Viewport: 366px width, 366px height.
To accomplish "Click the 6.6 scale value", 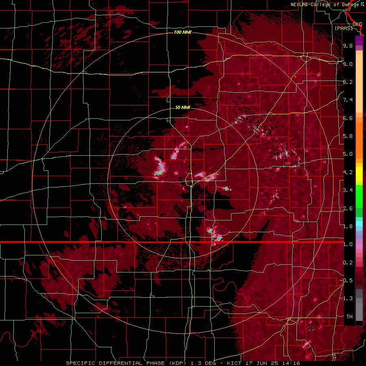I will coord(348,118).
